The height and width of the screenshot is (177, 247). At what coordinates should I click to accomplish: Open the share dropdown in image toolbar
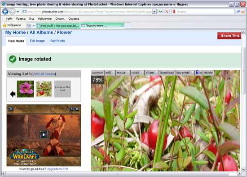click(151, 73)
